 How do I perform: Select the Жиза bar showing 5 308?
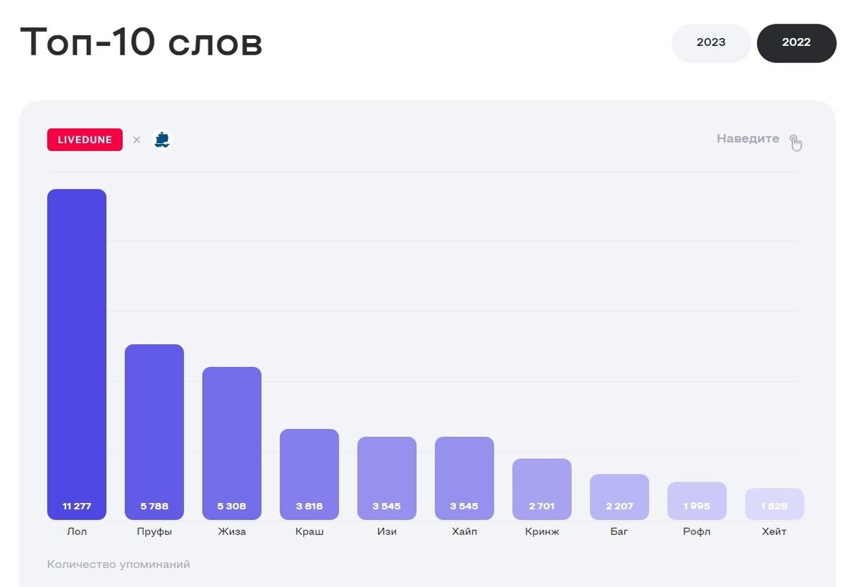pyautogui.click(x=232, y=443)
